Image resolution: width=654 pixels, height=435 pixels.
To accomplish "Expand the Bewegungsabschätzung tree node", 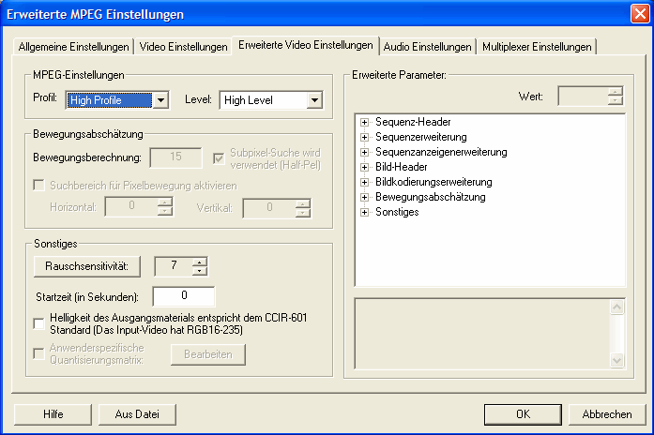I will (x=365, y=197).
